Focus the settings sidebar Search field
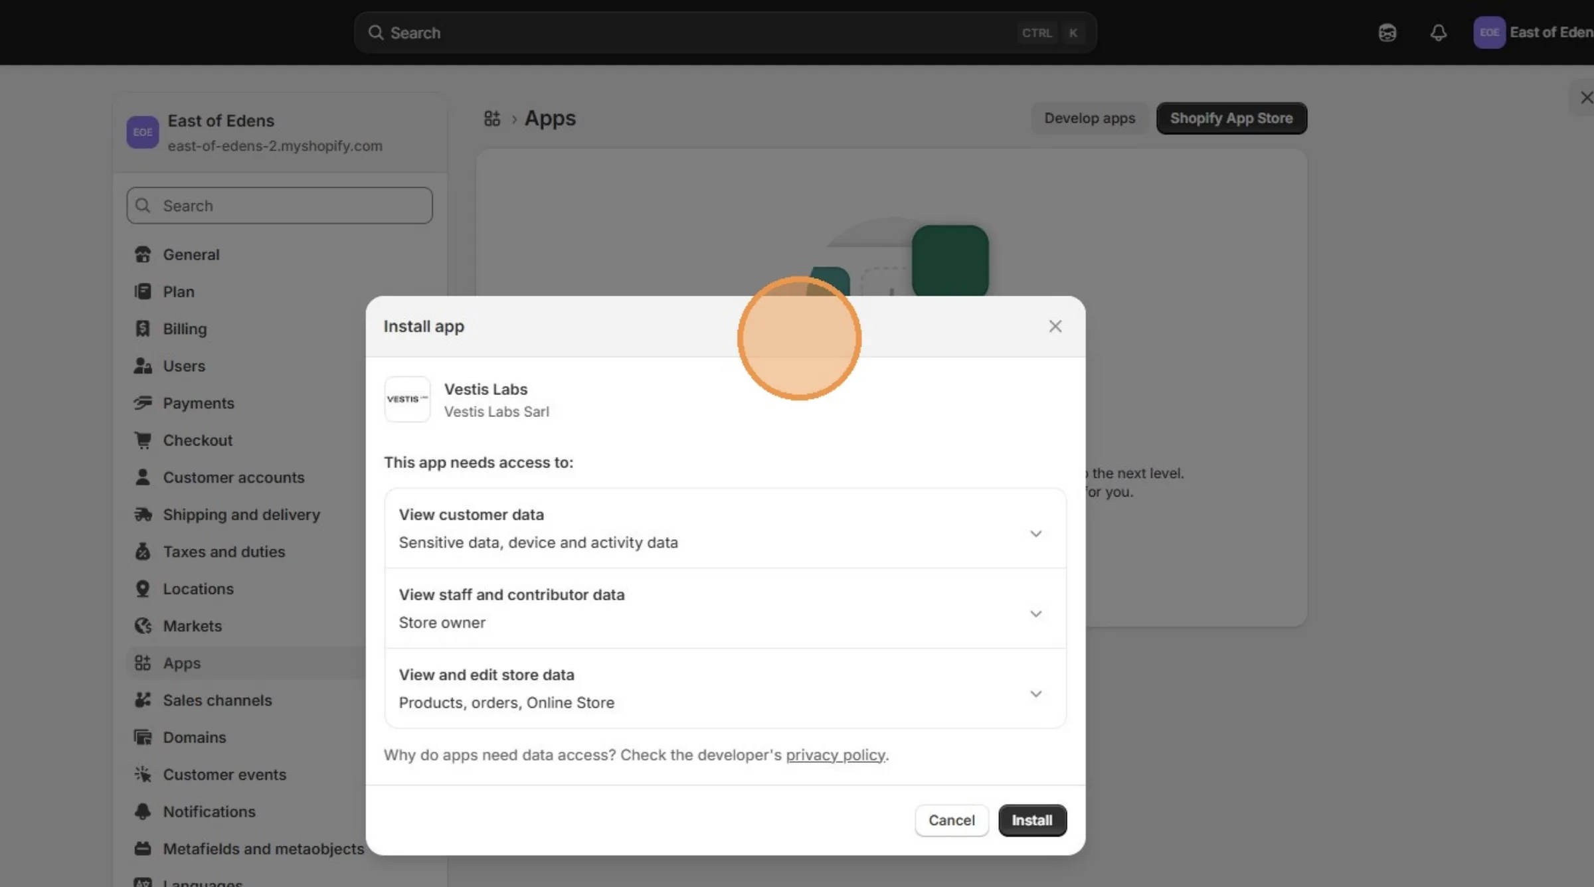This screenshot has height=887, width=1594. (280, 206)
